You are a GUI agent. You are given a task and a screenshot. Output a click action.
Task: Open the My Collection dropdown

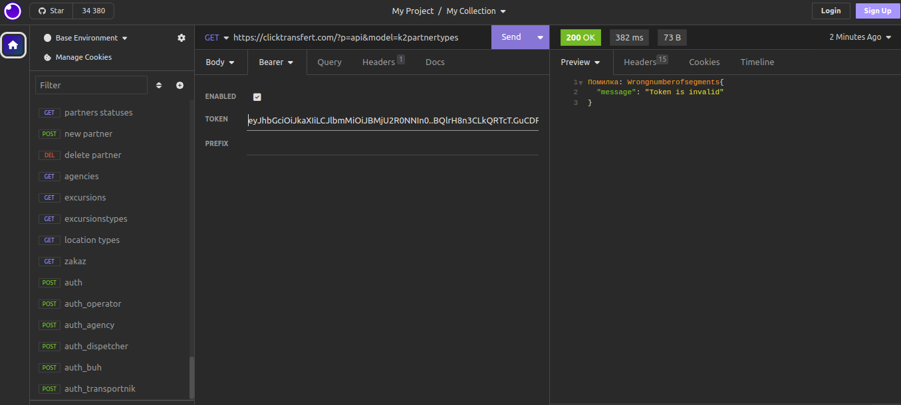pos(475,11)
